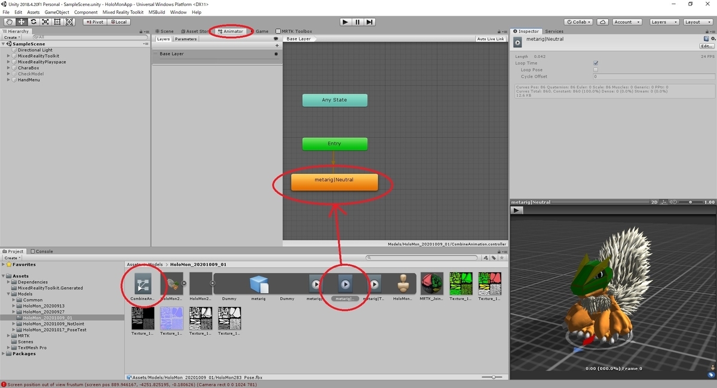This screenshot has width=717, height=388.
Task: Open the Hierarchy Create dropdown
Action: 11,38
